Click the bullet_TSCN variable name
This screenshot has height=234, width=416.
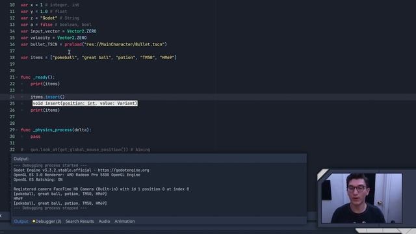point(44,44)
